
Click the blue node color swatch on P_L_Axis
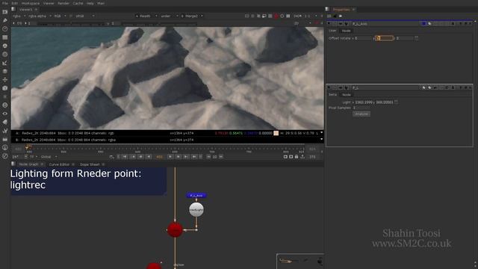coord(423,23)
